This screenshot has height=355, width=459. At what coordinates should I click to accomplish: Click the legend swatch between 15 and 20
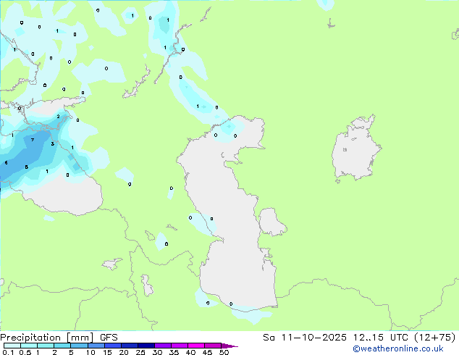coord(112,346)
